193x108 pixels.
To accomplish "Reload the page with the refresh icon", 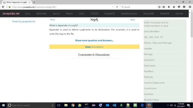I will (117, 7).
